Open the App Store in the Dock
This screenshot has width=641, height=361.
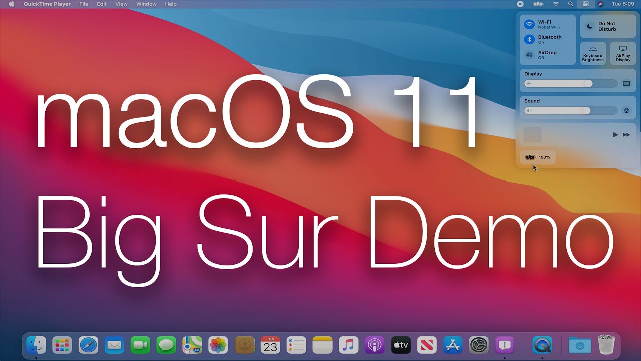453,345
